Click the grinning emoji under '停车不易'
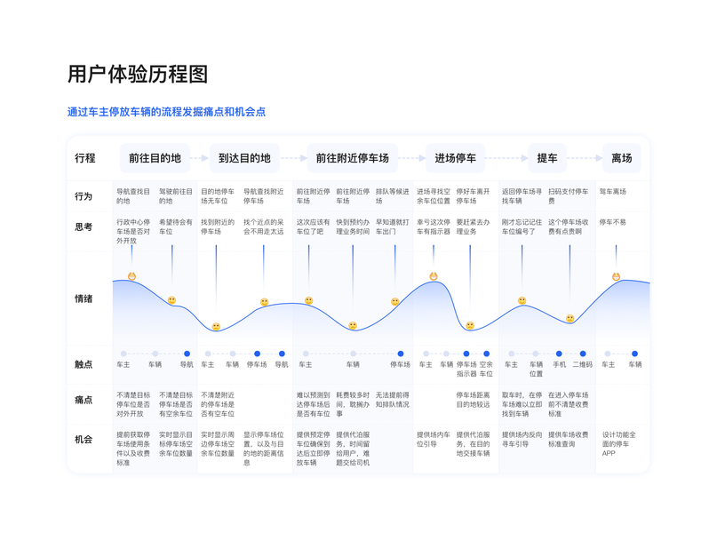The image size is (717, 533). click(x=617, y=276)
